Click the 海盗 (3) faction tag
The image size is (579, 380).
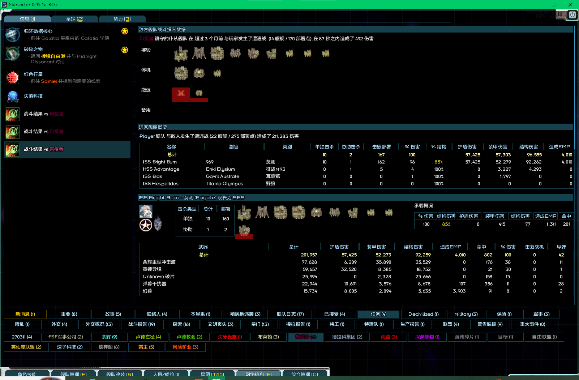[389, 337]
